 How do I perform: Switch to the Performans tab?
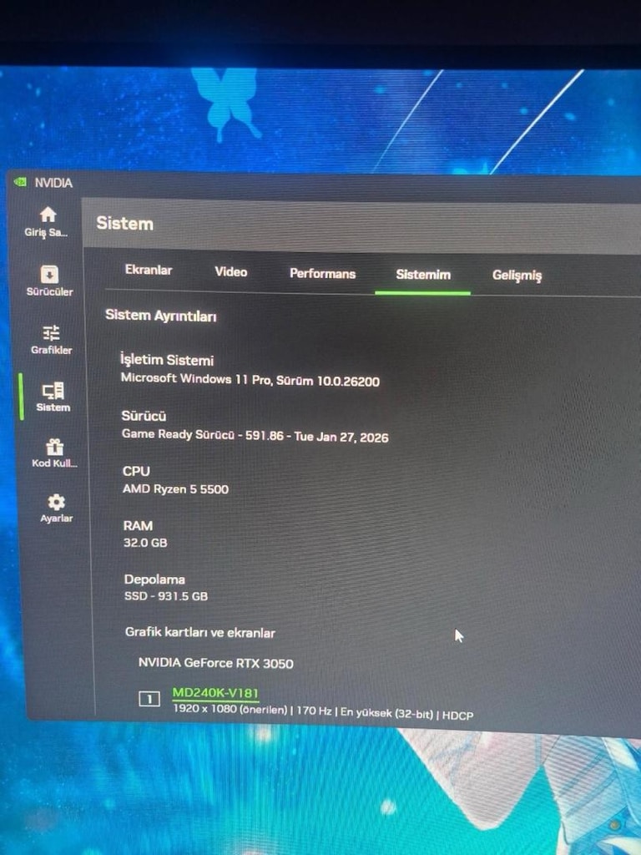(x=323, y=274)
